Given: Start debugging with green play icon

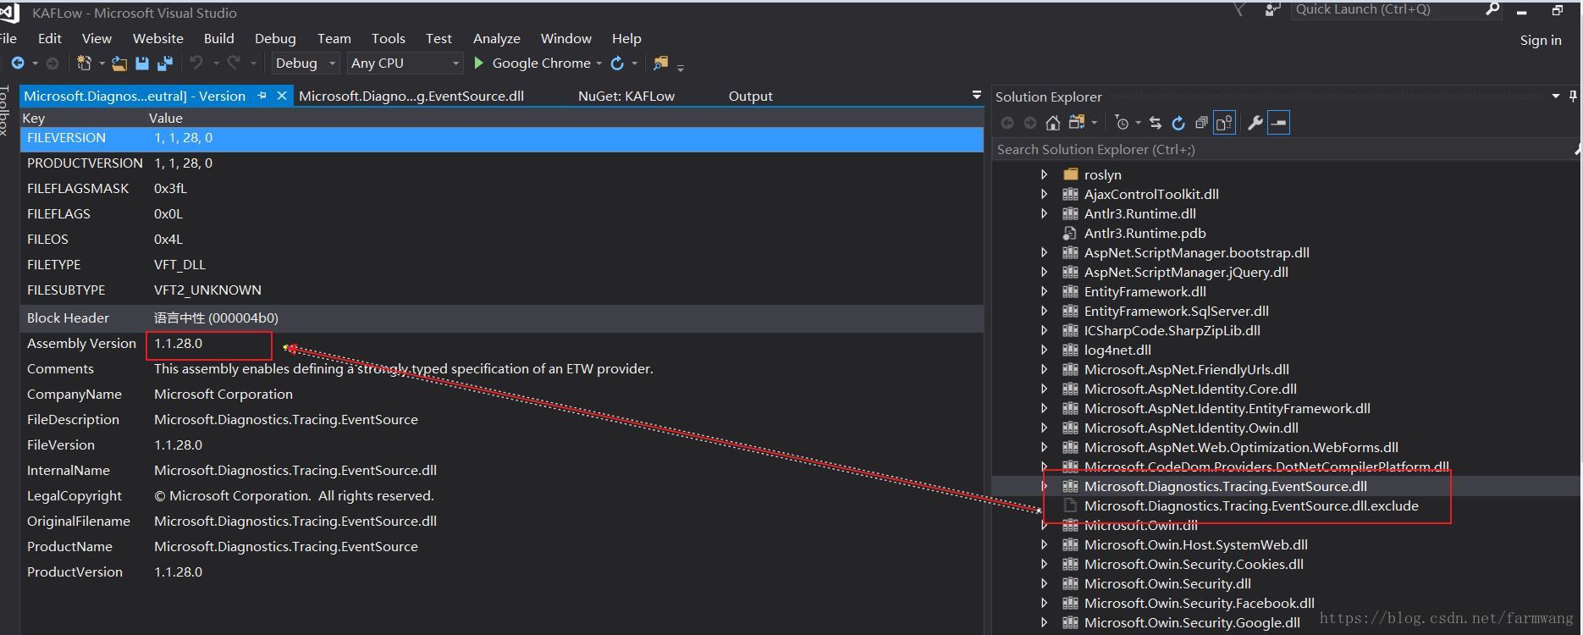Looking at the screenshot, I should 479,63.
